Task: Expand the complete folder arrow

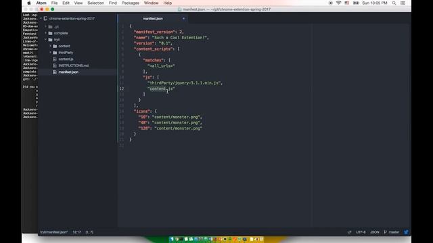Action: tap(46, 33)
